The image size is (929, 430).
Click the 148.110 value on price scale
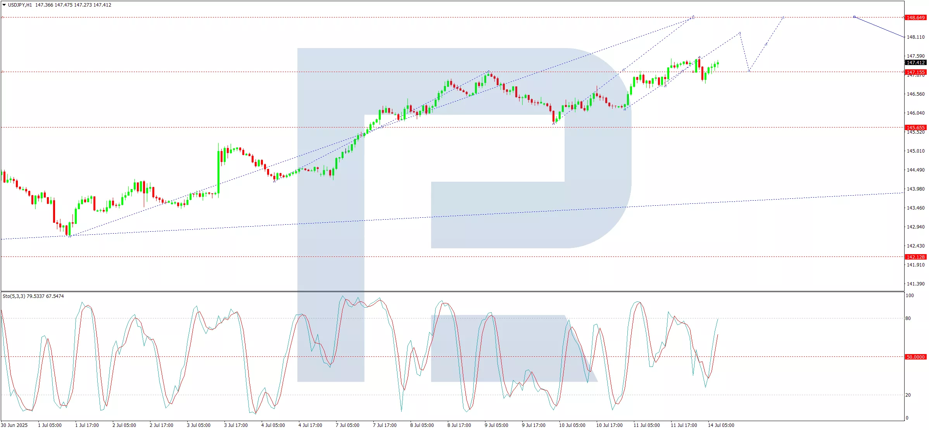click(x=915, y=37)
